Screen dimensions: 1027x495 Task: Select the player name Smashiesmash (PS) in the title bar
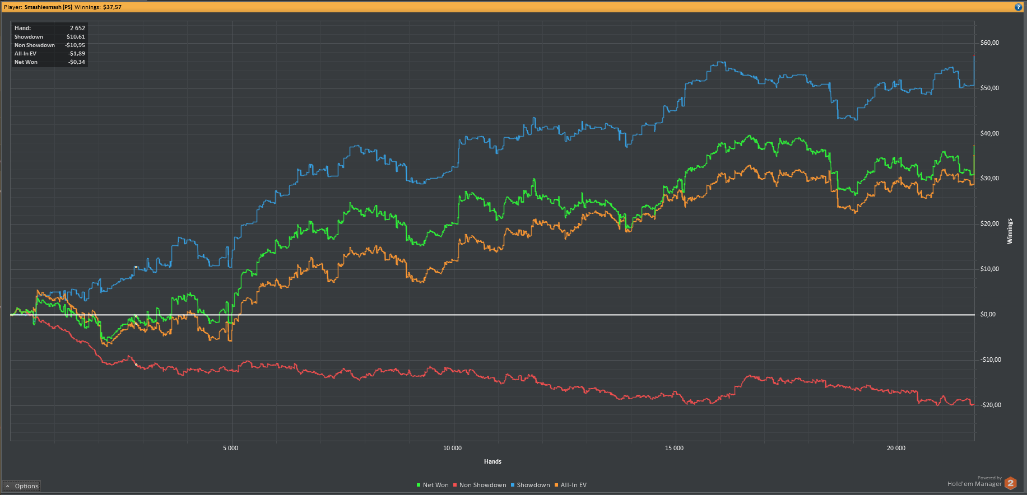click(48, 7)
